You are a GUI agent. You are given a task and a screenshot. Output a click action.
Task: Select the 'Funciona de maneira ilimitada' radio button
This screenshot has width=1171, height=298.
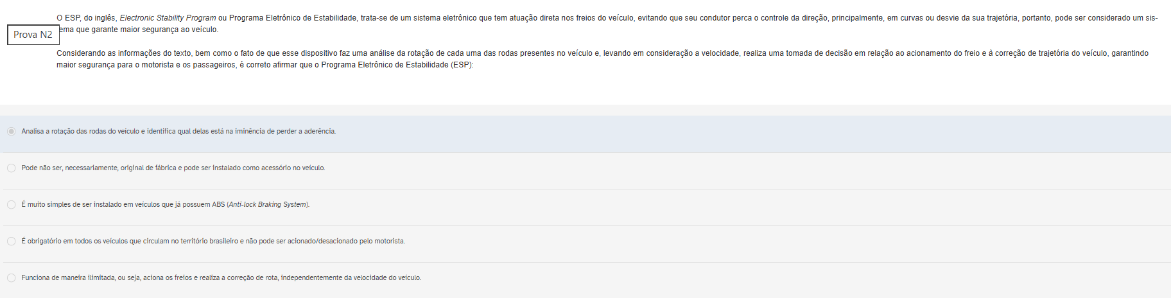(x=11, y=278)
